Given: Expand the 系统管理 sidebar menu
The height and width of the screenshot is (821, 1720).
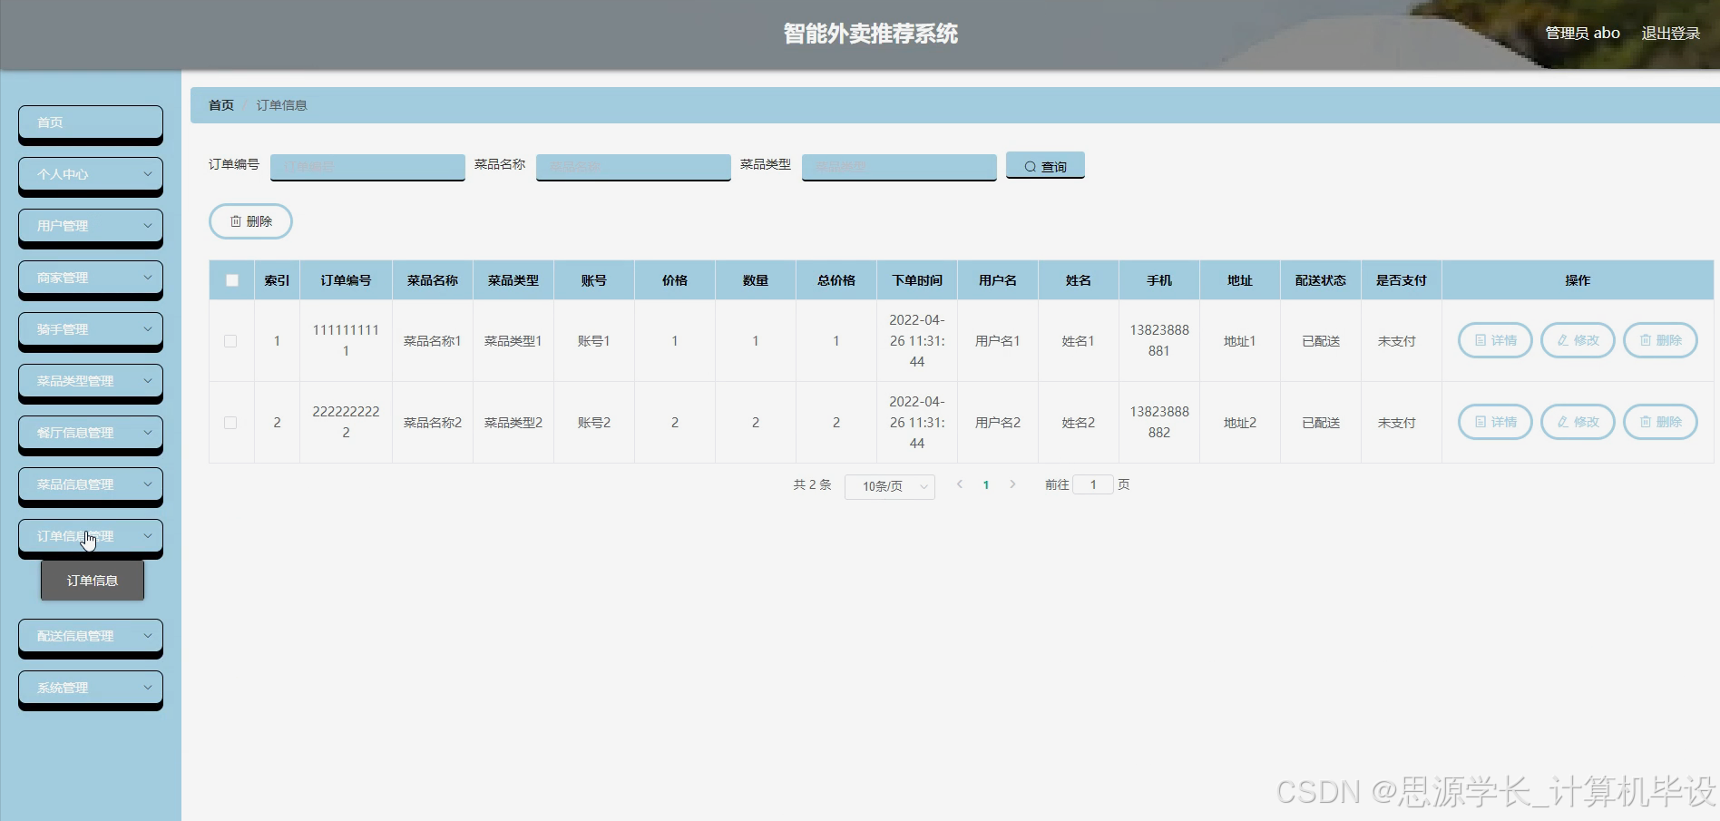Looking at the screenshot, I should (91, 688).
